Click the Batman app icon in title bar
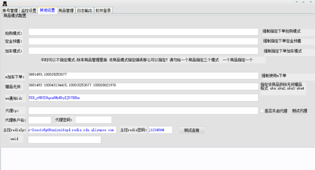This screenshot has height=170, width=315. click(4, 3)
